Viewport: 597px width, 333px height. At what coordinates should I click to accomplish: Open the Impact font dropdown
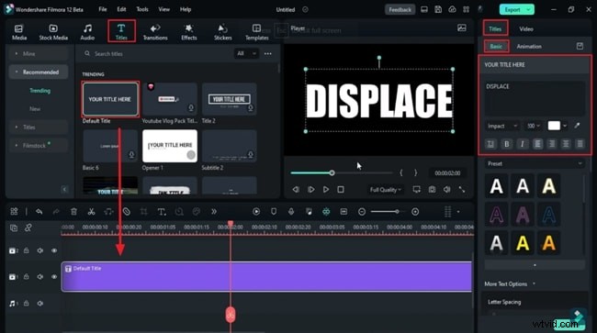pyautogui.click(x=502, y=126)
